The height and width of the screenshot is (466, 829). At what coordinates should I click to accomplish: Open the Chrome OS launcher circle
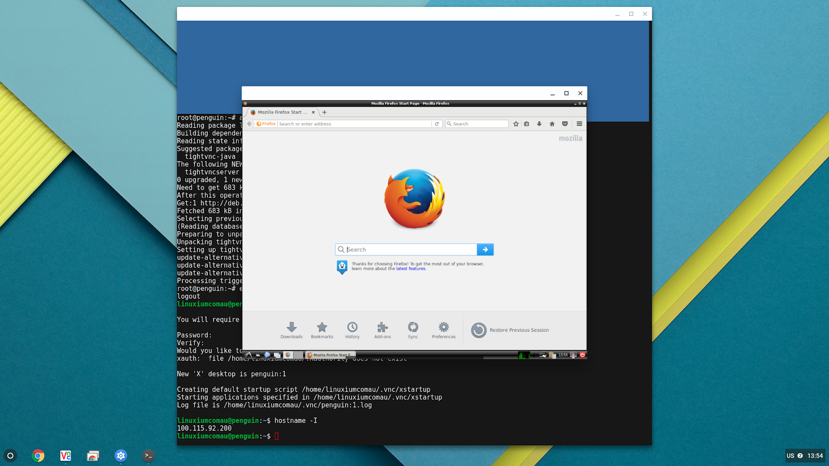tap(10, 456)
